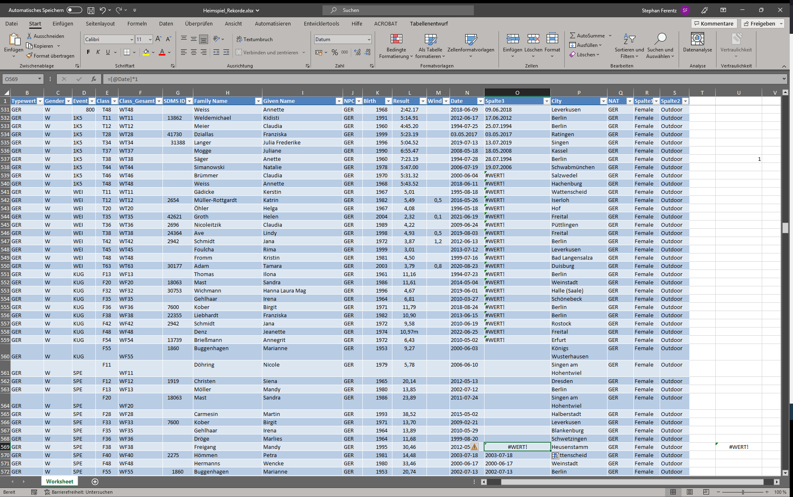The width and height of the screenshot is (793, 497).
Task: Adjust the zoom slider
Action: (743, 492)
